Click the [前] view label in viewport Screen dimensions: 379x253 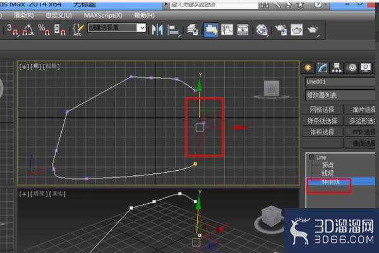pos(36,66)
